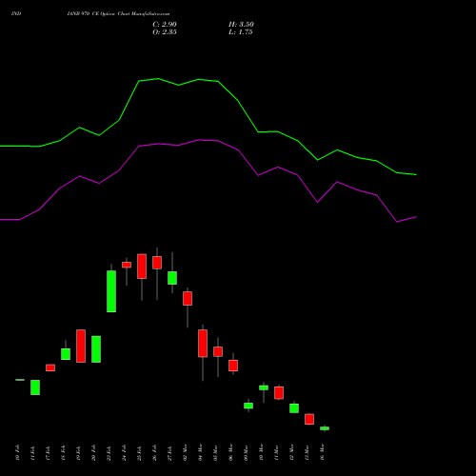Click the high price value H: 3.50
476x476 pixels.
click(x=241, y=25)
